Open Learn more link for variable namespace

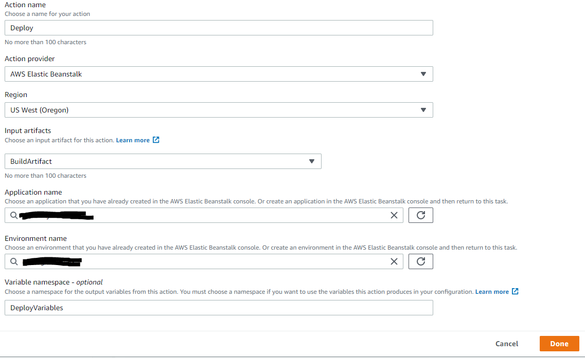pyautogui.click(x=492, y=292)
